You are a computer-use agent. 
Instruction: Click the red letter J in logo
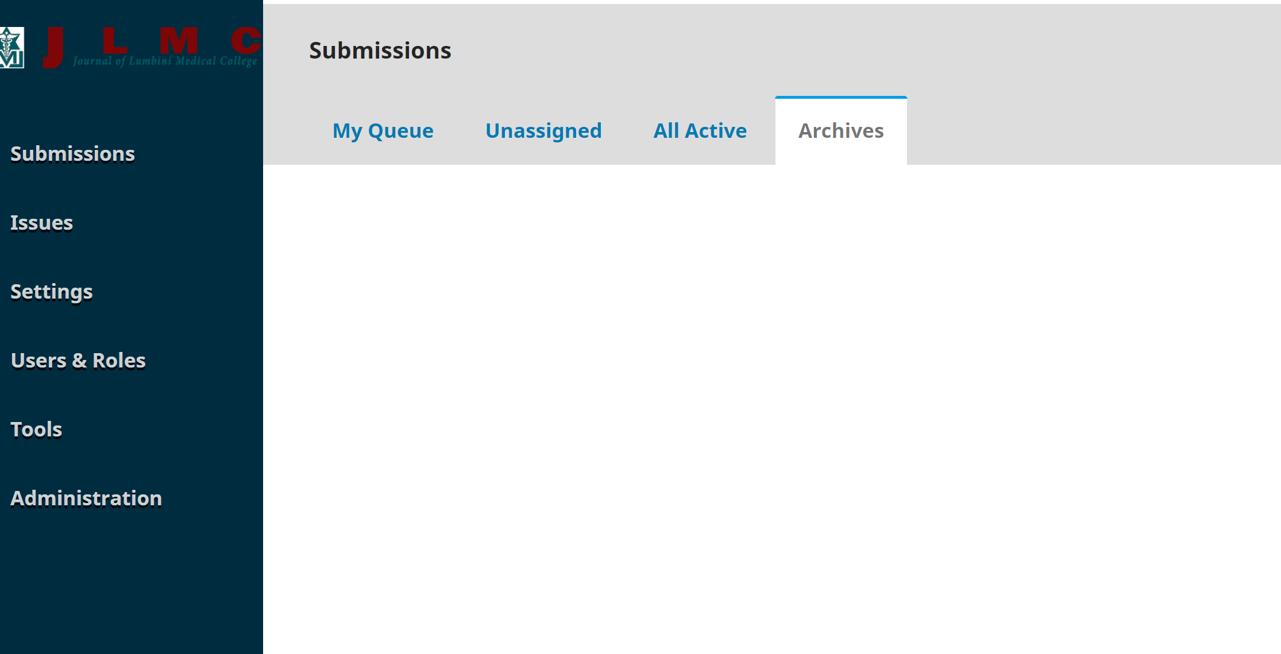point(53,48)
